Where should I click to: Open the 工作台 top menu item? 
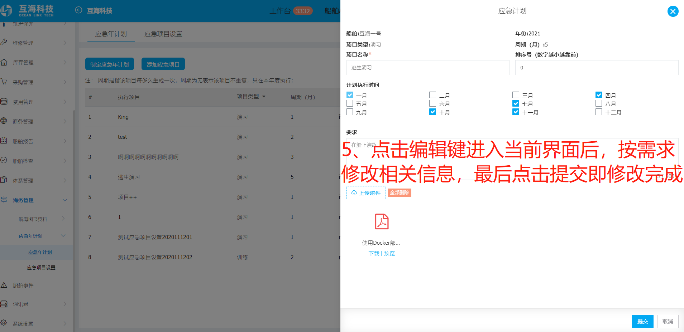pyautogui.click(x=280, y=11)
